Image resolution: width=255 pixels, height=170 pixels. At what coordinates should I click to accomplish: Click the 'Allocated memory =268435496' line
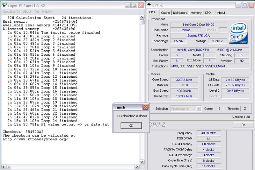click(x=39, y=29)
